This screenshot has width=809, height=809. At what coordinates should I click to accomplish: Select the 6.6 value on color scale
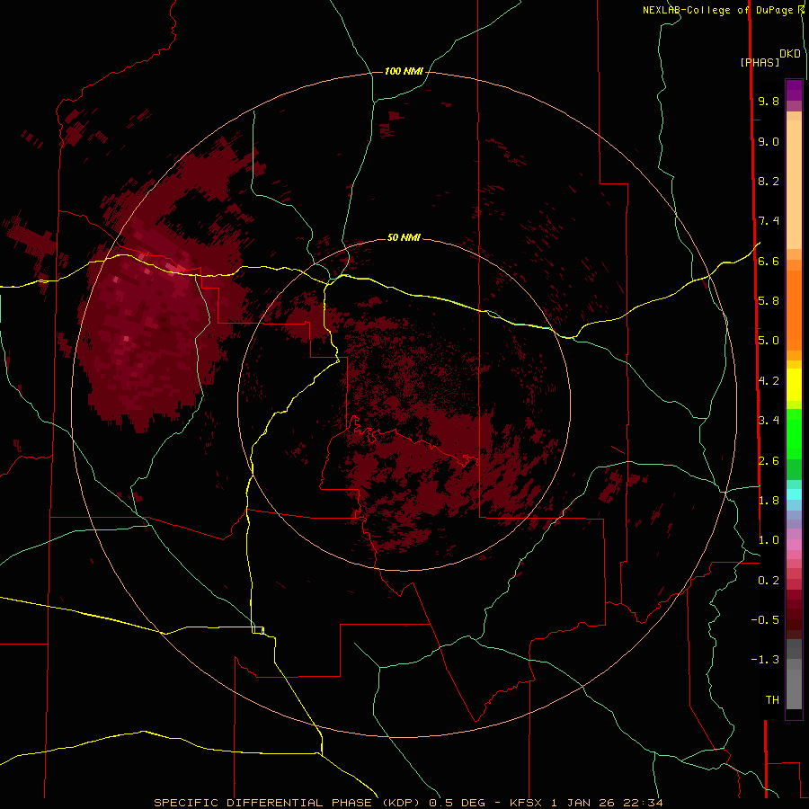click(769, 261)
